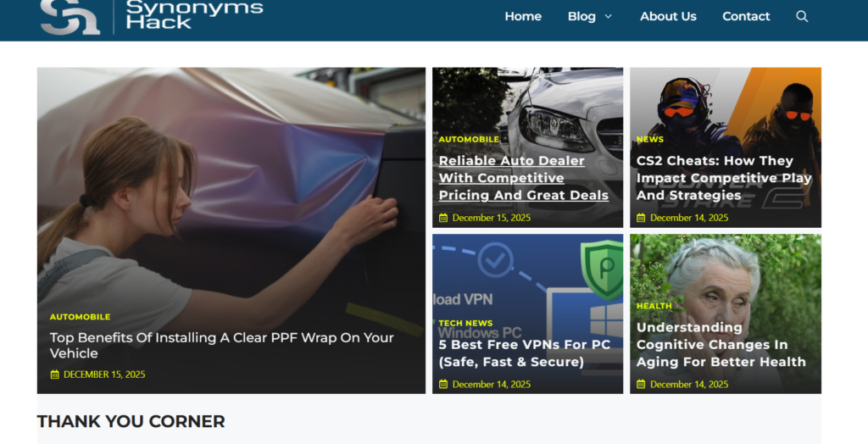Select the Health category label
This screenshot has width=868, height=444.
pyautogui.click(x=654, y=306)
